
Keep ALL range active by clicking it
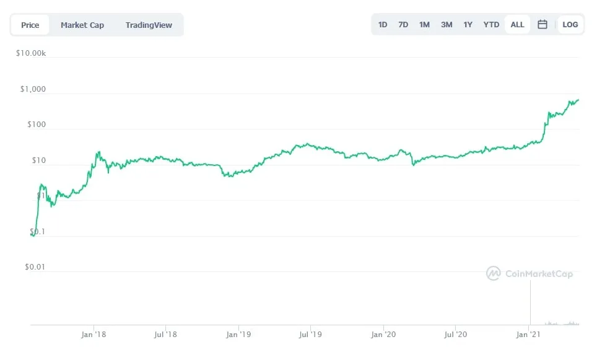pos(517,24)
